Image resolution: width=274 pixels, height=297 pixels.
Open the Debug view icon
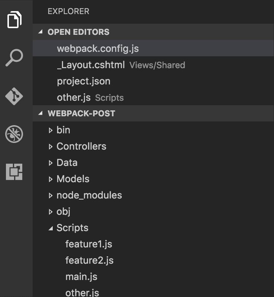[x=14, y=134]
